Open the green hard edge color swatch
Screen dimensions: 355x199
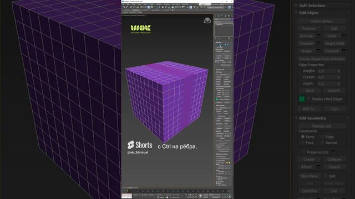point(302,99)
